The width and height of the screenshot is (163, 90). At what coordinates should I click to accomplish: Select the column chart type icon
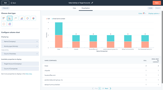click(x=10, y=18)
